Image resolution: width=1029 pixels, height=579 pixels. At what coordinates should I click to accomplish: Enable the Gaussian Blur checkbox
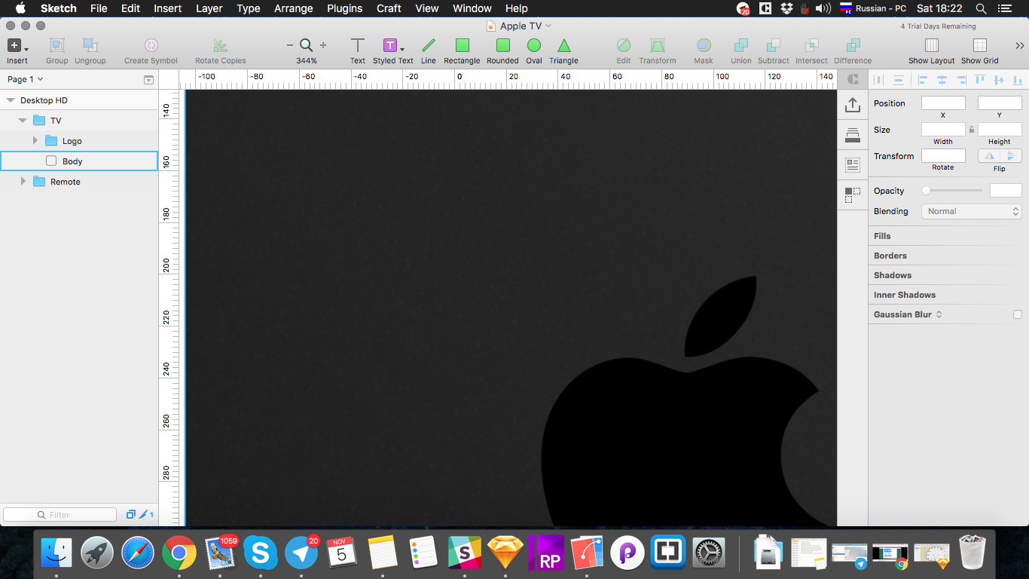pos(1018,314)
